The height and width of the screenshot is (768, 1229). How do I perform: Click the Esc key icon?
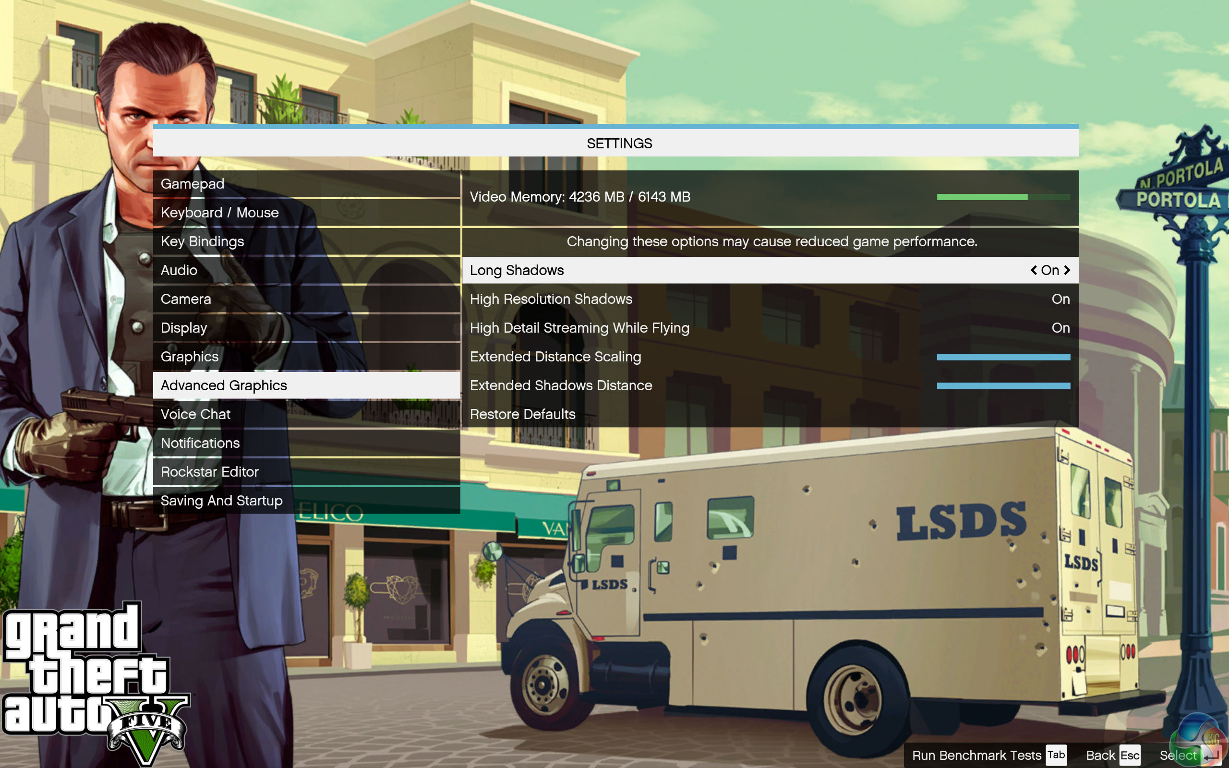point(1130,756)
